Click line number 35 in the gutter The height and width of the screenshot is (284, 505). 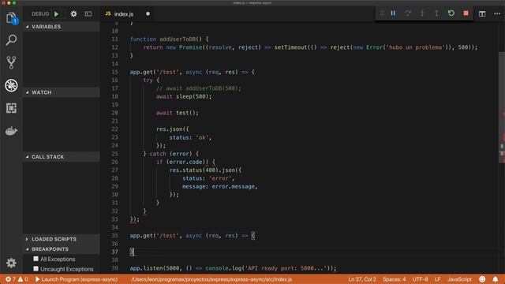click(114, 236)
